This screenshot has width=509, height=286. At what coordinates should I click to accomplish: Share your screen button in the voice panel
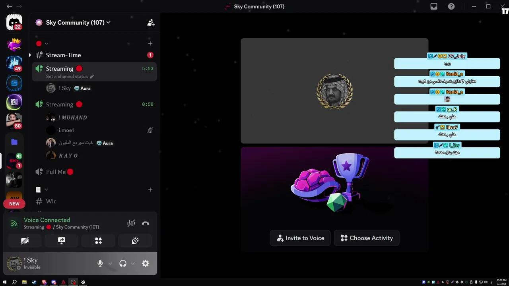tap(62, 241)
